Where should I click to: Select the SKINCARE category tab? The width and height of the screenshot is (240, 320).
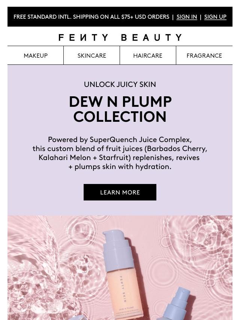point(92,55)
